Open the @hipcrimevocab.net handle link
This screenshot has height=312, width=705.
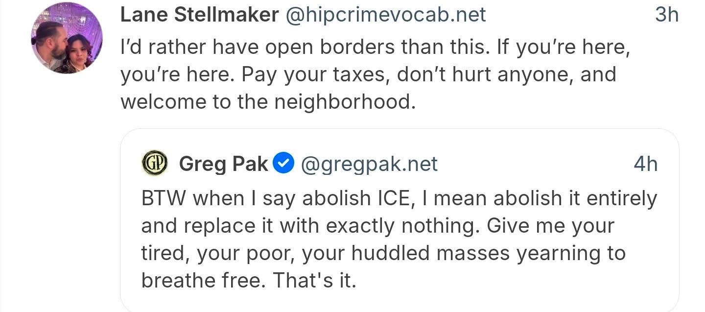point(385,15)
